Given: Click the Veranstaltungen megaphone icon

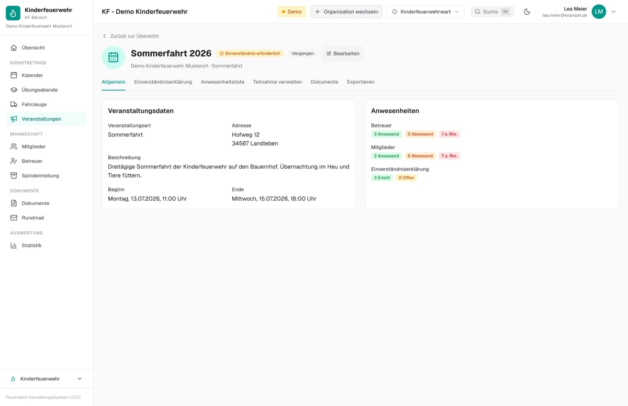Looking at the screenshot, I should click(x=14, y=119).
